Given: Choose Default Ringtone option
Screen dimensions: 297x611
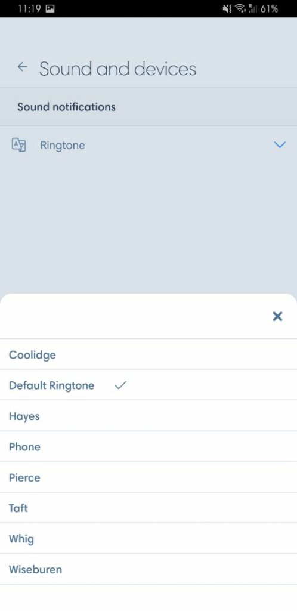Looking at the screenshot, I should (148, 385).
